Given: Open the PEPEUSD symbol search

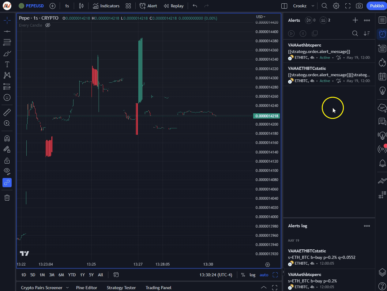Looking at the screenshot, I should 31,6.
